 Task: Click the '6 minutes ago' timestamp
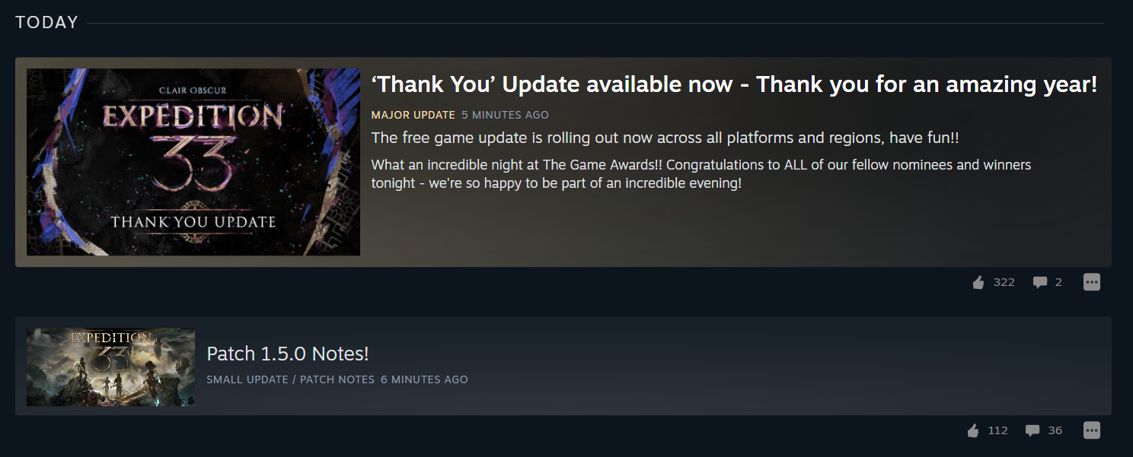(424, 379)
